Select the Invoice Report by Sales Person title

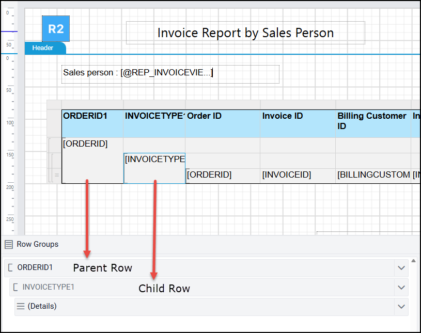245,33
